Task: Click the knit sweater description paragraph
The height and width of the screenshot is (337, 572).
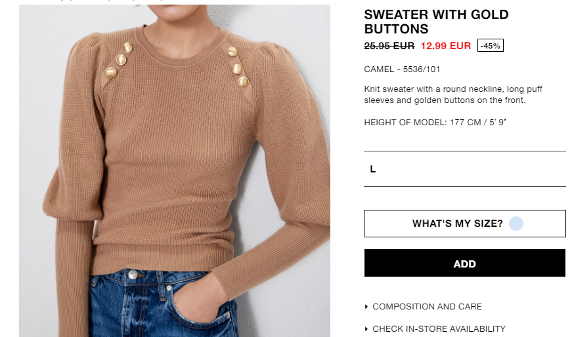Action: (x=453, y=94)
